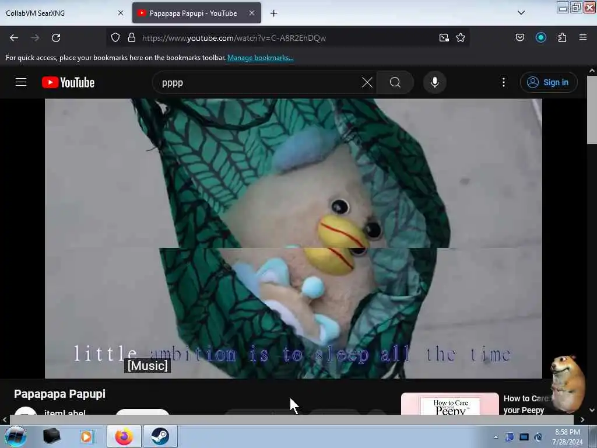Go forward with the arrow button
597x448 pixels.
tap(34, 38)
